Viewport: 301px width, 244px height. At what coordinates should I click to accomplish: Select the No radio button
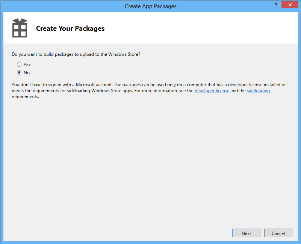tap(19, 72)
